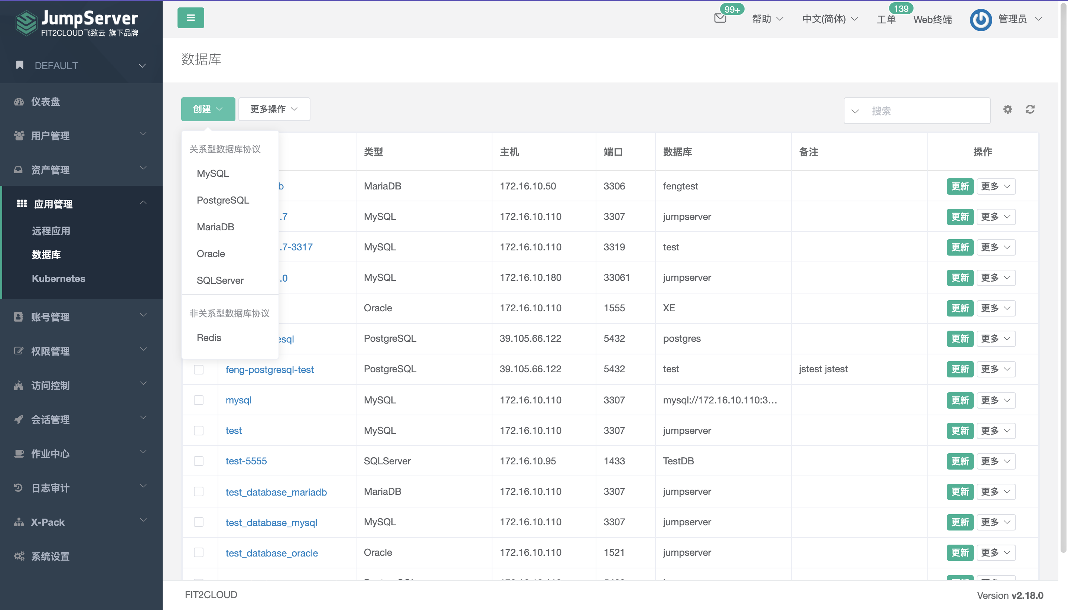1068x610 pixels.
Task: Expand the 更多操作 dropdown
Action: [x=274, y=109]
